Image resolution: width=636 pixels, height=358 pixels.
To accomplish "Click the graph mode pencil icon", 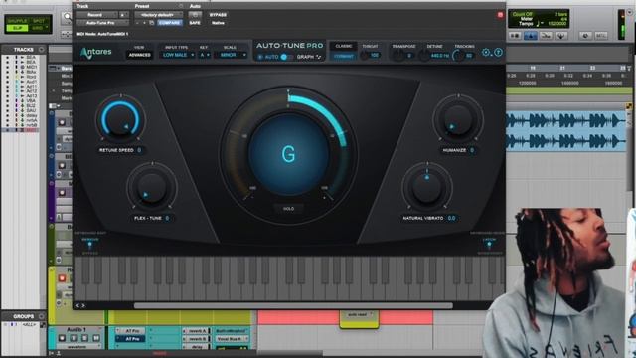I will (x=319, y=57).
